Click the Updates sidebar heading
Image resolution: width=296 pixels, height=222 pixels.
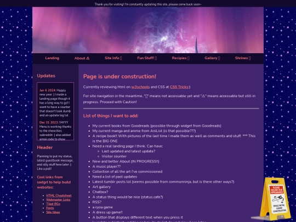tap(46, 76)
